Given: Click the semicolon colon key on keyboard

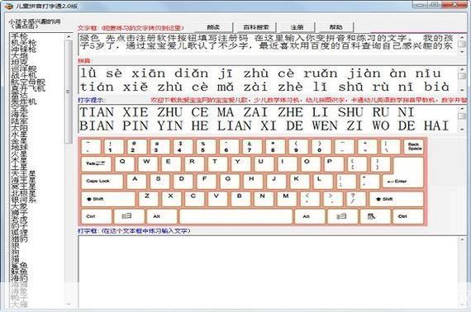Looking at the screenshot, I should (345, 182).
